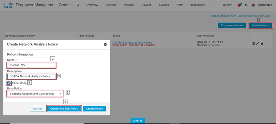Open the Access Control link

coord(248,16)
